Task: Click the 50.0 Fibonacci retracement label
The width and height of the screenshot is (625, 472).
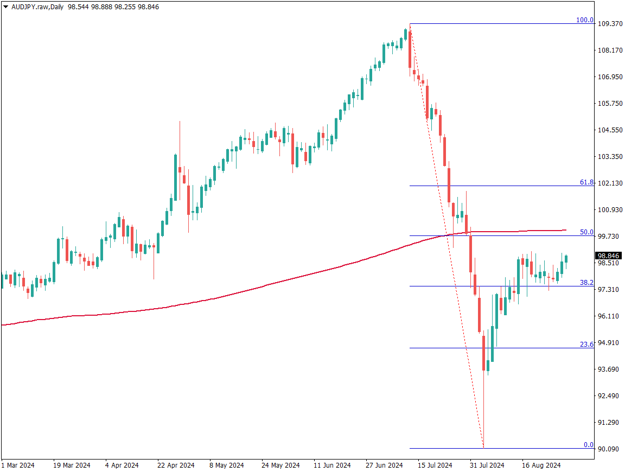Action: (586, 232)
